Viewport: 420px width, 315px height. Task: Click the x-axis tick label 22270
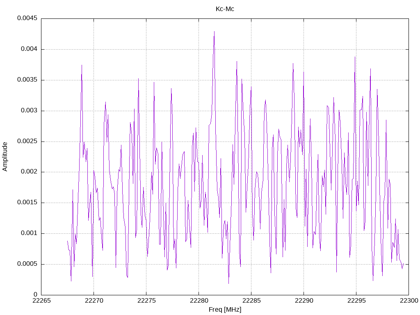coord(94,301)
